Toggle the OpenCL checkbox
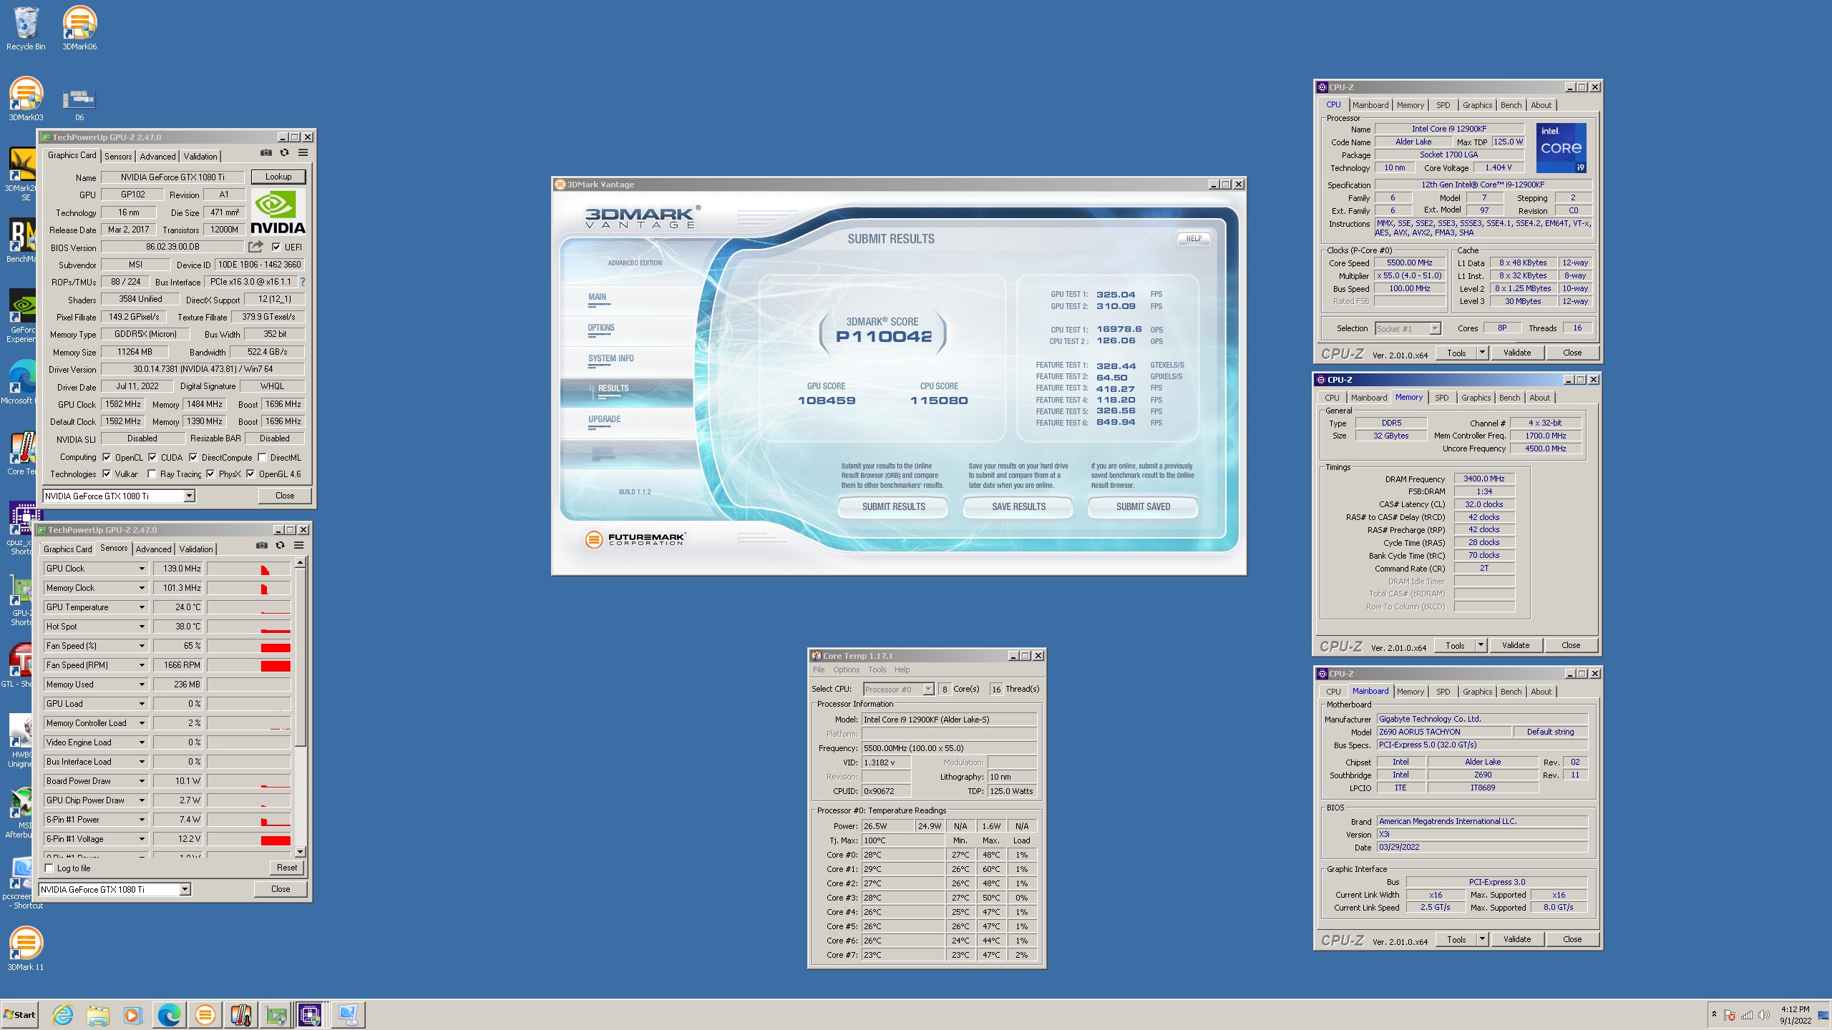Image resolution: width=1832 pixels, height=1030 pixels. tap(107, 457)
